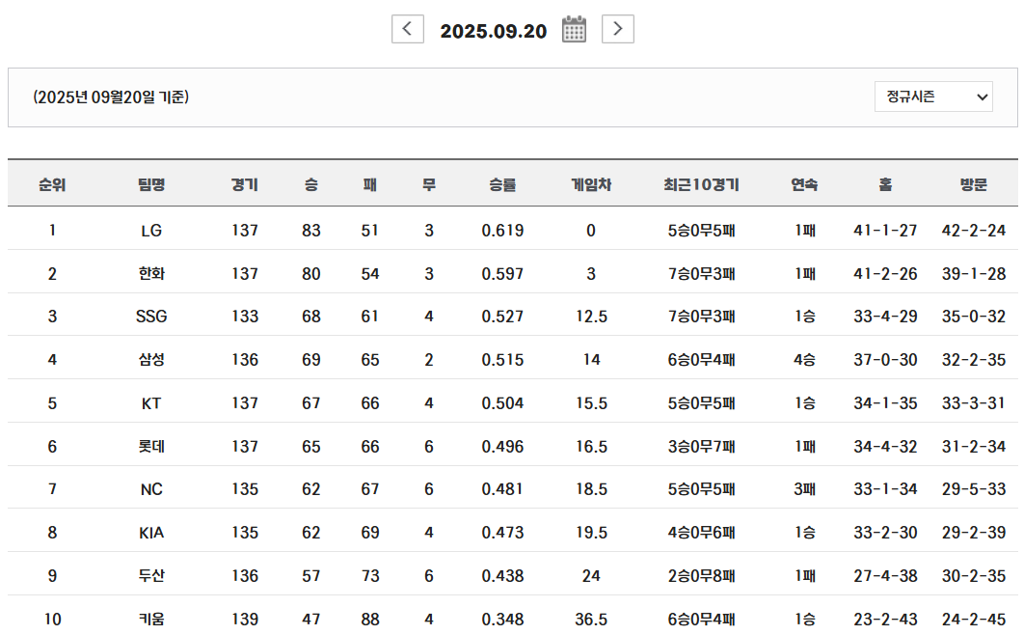Click the 최근10경기 column header
Image resolution: width=1024 pixels, height=635 pixels.
[x=701, y=184]
